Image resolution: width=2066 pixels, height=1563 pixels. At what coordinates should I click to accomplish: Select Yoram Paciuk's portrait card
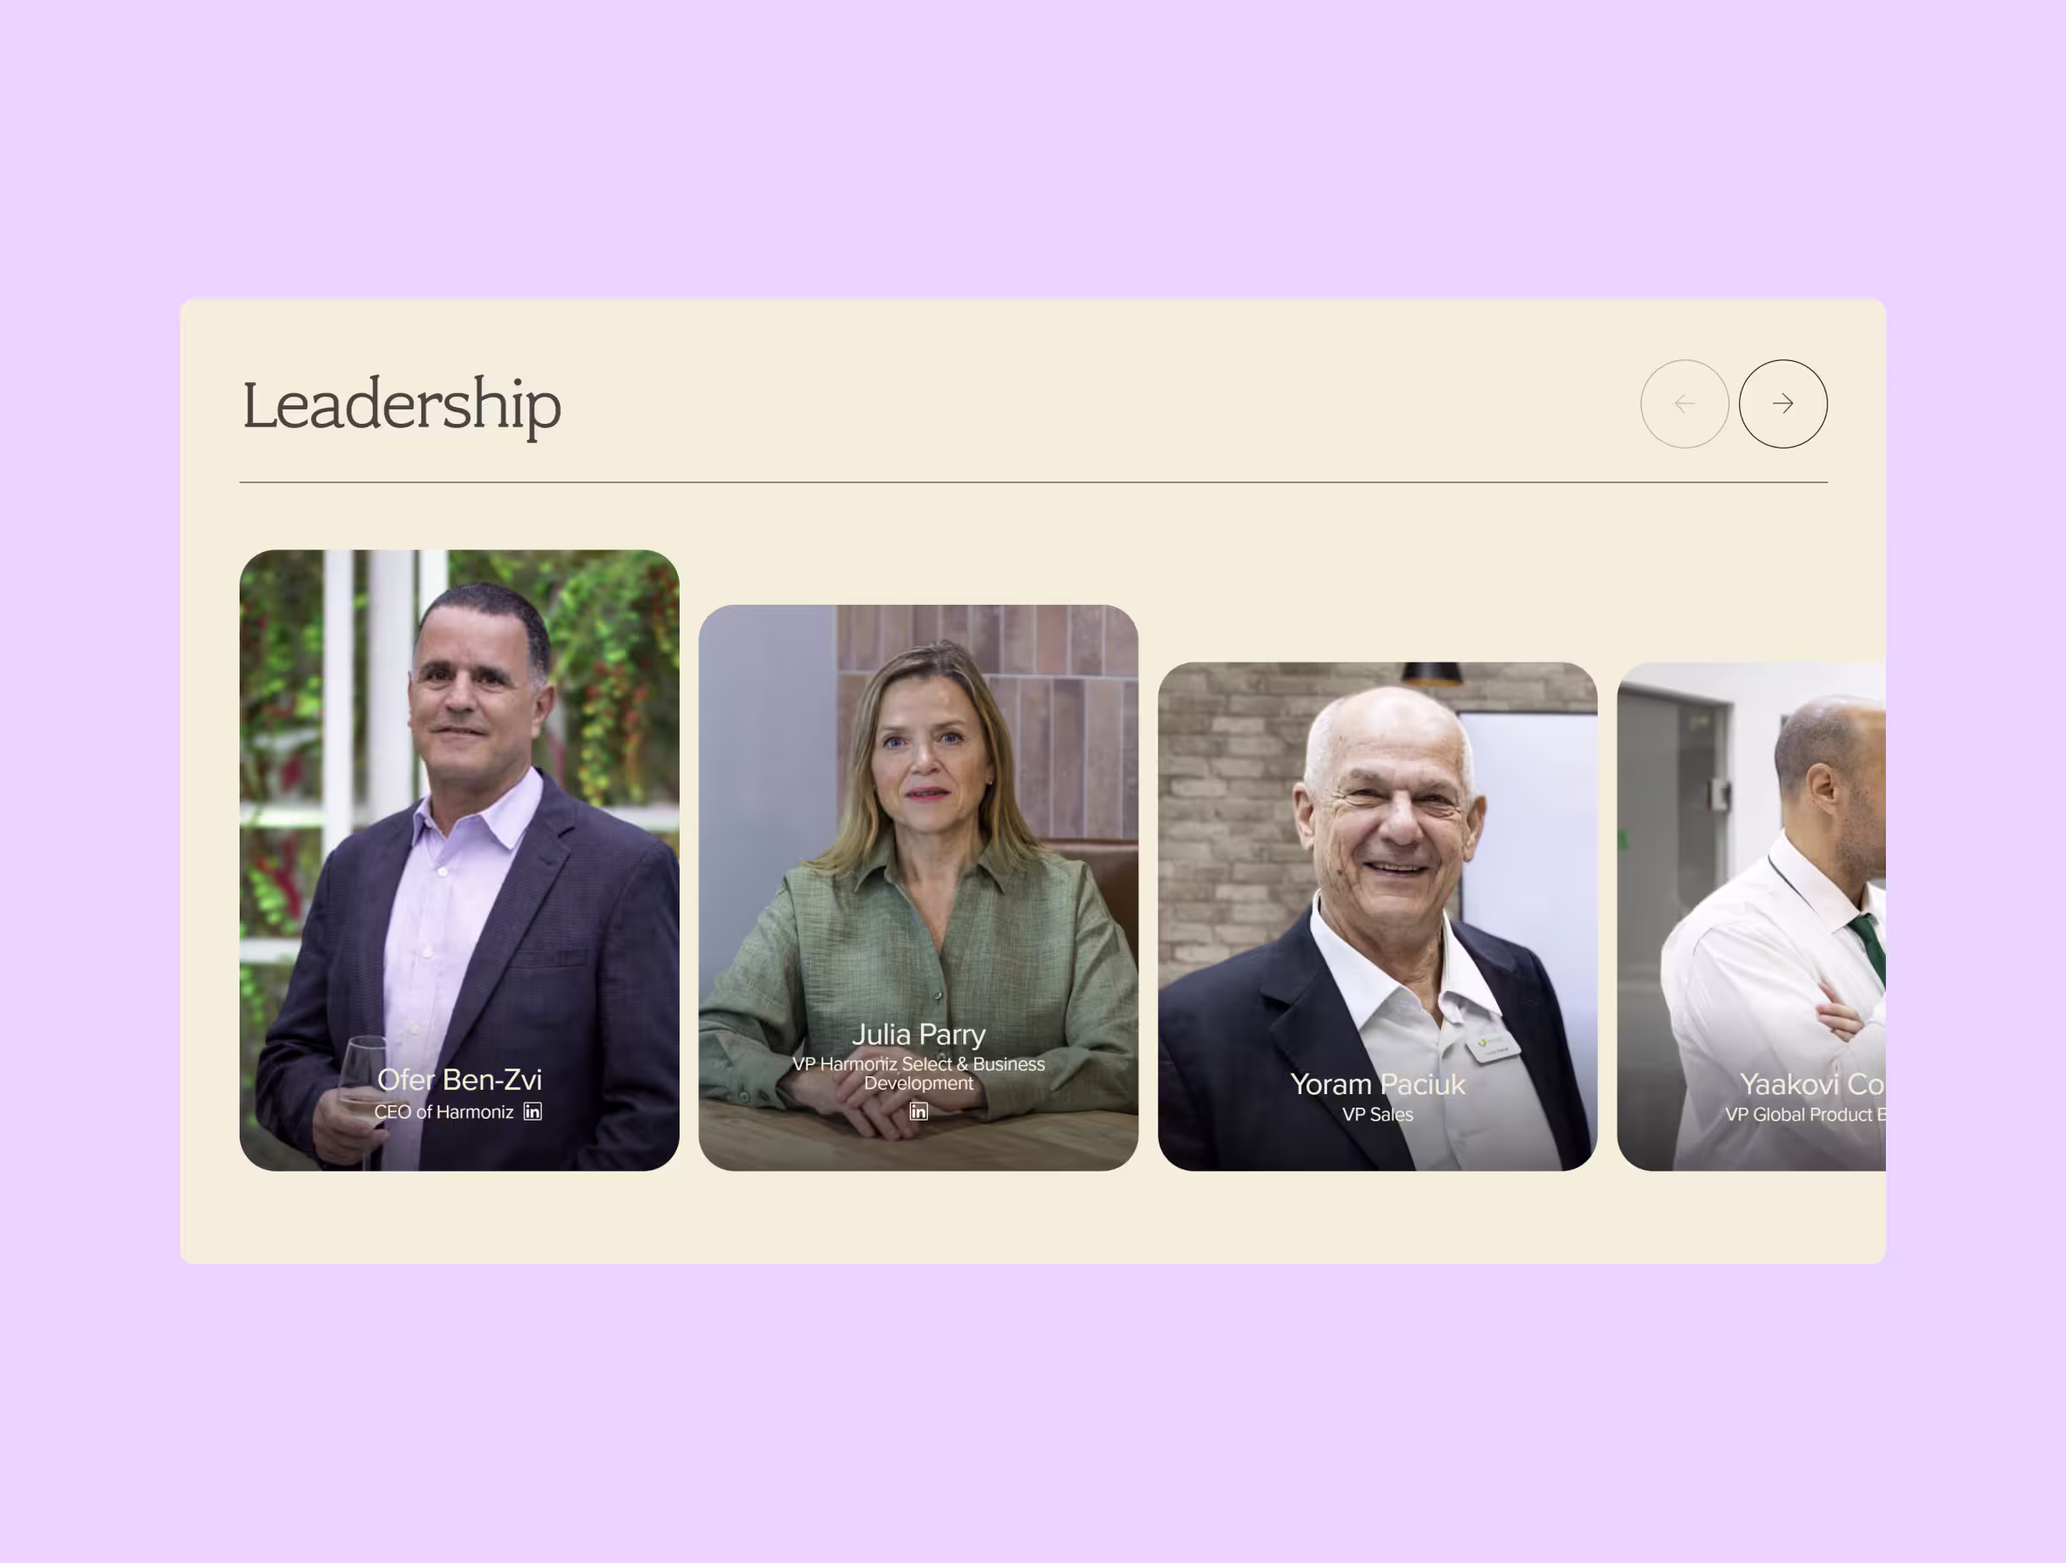[1378, 916]
